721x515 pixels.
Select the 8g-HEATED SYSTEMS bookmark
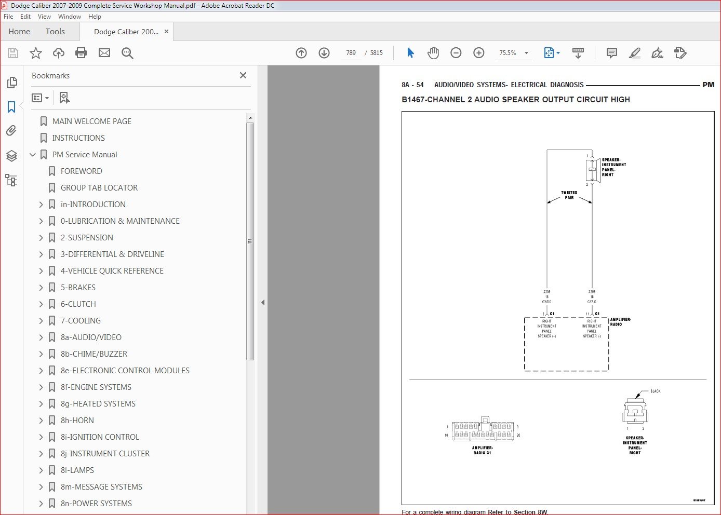[98, 404]
